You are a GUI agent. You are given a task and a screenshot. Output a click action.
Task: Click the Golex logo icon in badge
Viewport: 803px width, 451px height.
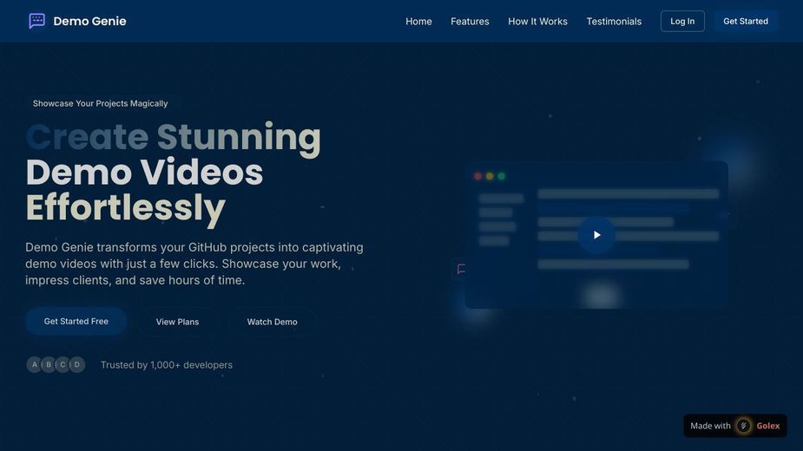coord(743,425)
